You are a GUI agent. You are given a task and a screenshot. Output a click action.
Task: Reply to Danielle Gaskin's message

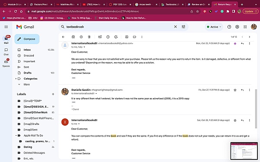pyautogui.click(x=242, y=90)
